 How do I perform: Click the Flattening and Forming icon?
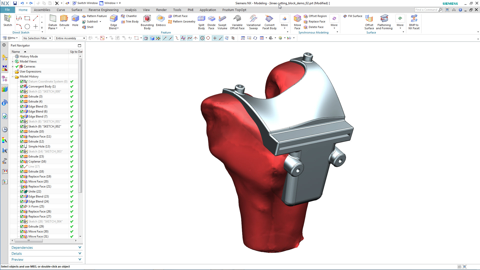click(x=384, y=19)
